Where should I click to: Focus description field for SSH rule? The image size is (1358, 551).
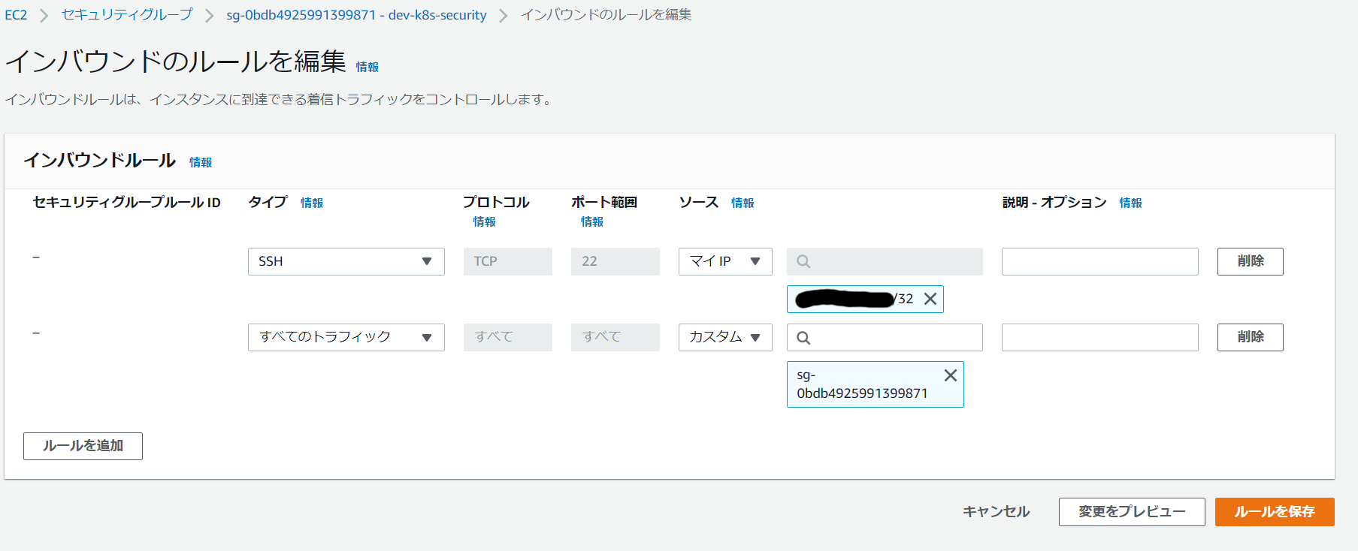1099,261
